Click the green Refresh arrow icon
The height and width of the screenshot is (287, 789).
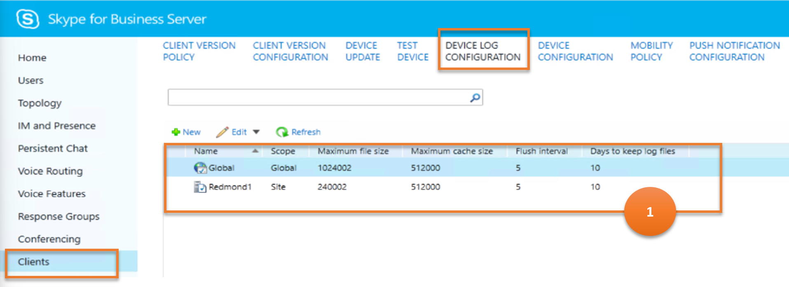(282, 132)
